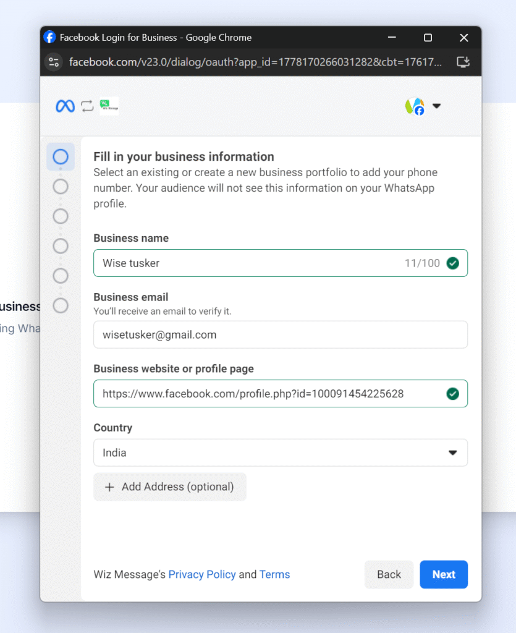The width and height of the screenshot is (516, 633).
Task: Select the first highlighted step circle
Action: pyautogui.click(x=61, y=157)
